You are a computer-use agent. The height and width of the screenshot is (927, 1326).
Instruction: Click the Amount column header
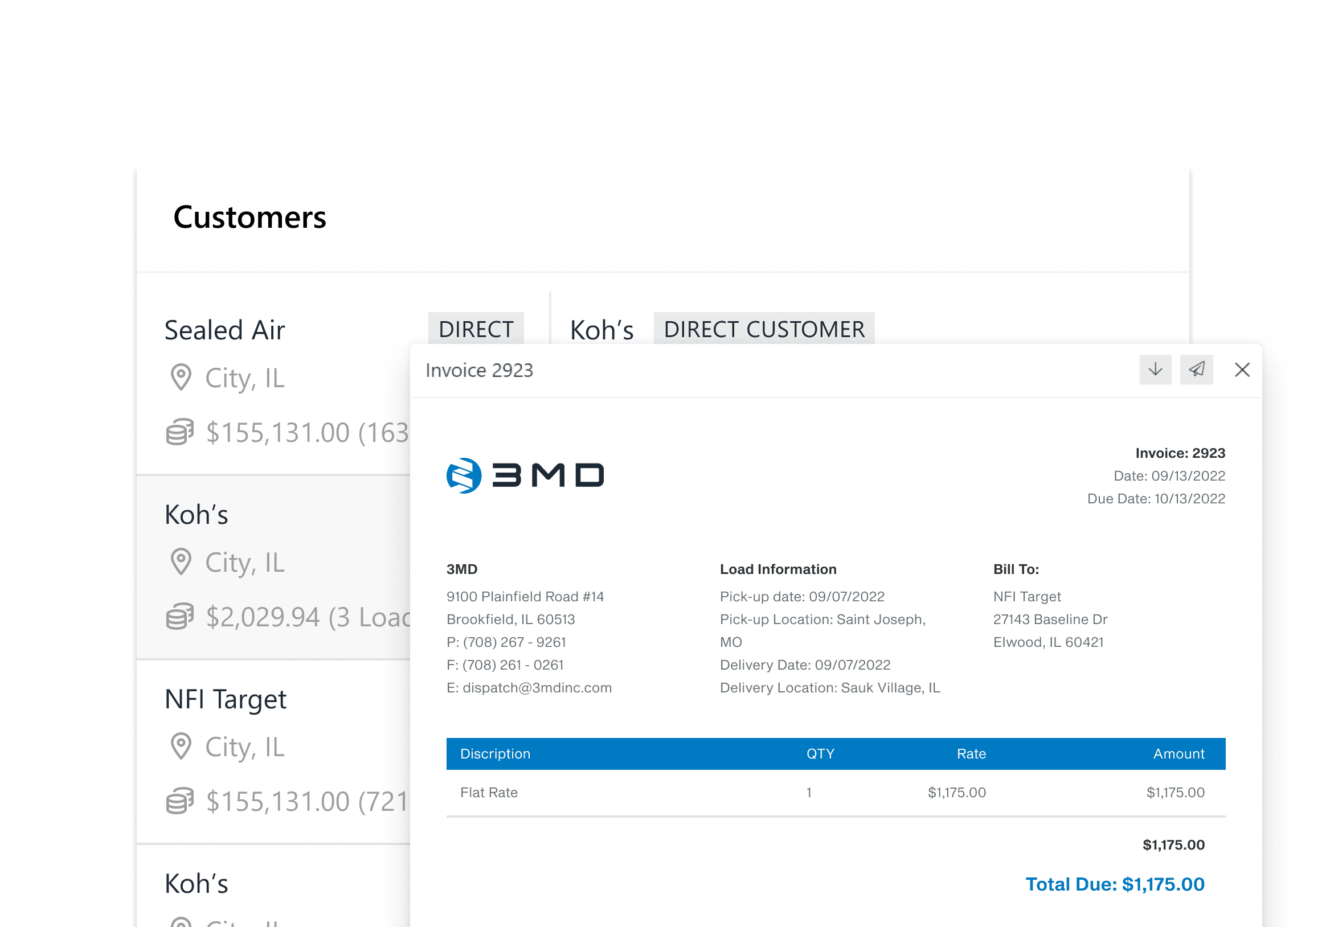1178,754
